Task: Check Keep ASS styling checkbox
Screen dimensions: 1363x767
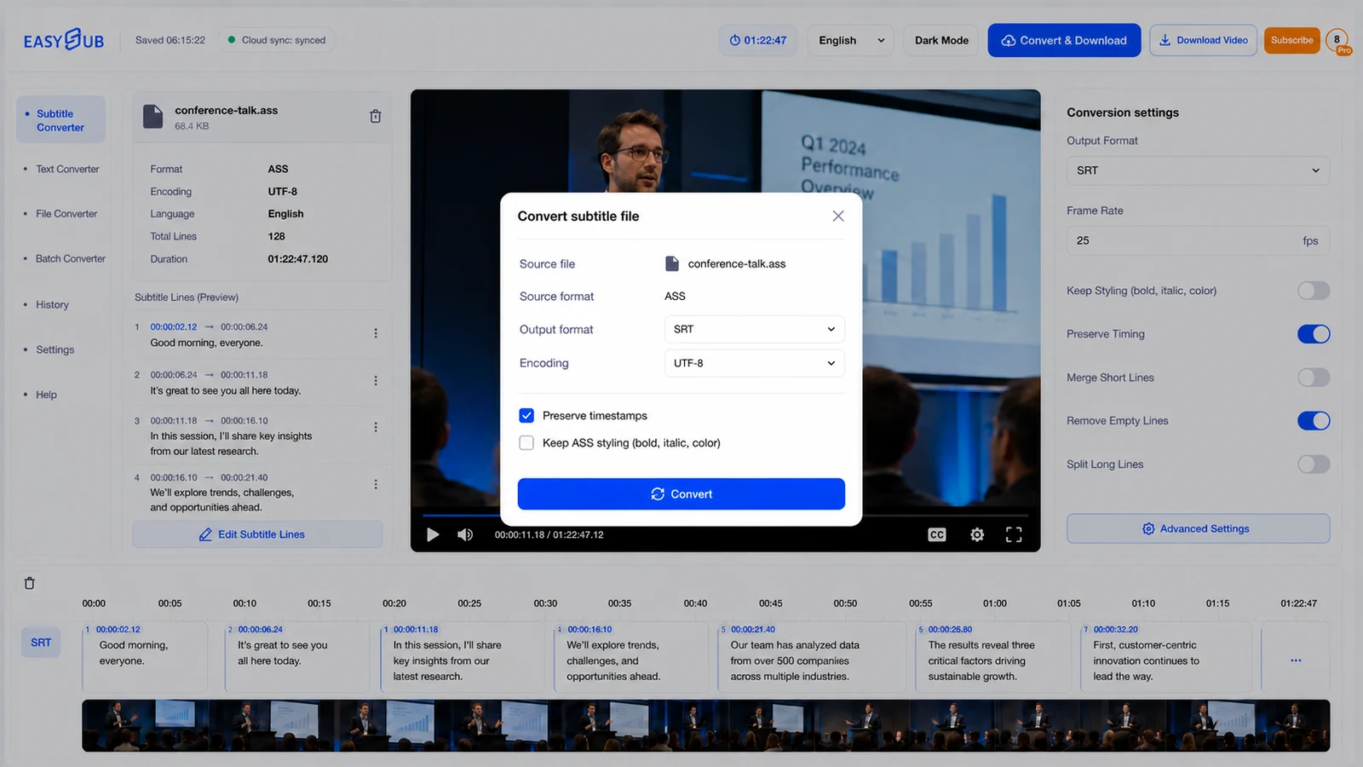Action: (526, 443)
